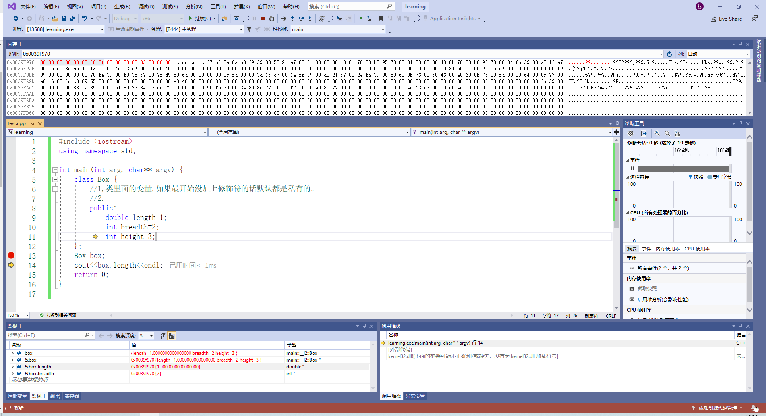Click the thread filter funnel icon
This screenshot has height=416, width=766.
pos(249,29)
